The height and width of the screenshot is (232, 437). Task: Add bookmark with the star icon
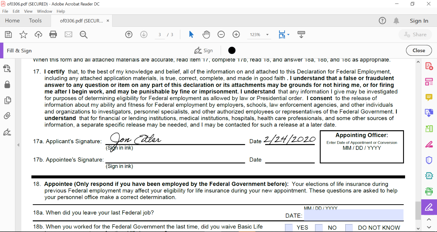pyautogui.click(x=23, y=34)
